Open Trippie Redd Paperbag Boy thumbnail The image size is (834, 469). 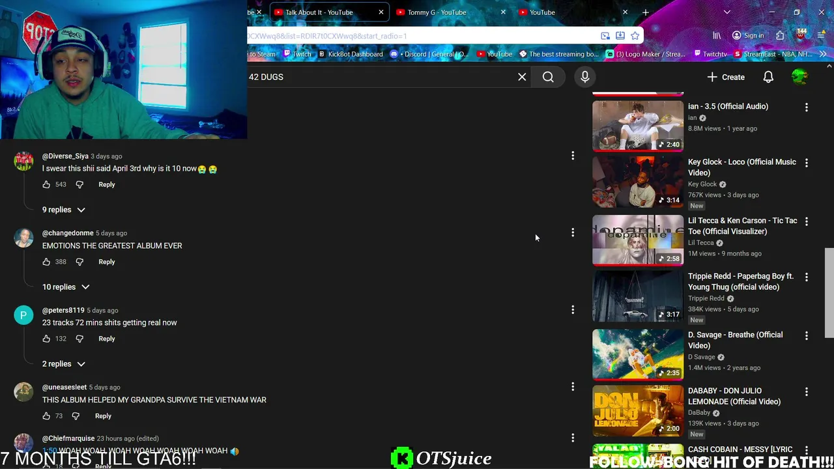pos(638,296)
